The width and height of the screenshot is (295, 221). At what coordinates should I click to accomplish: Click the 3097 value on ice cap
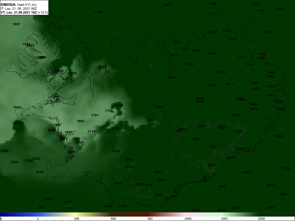coord(196,139)
